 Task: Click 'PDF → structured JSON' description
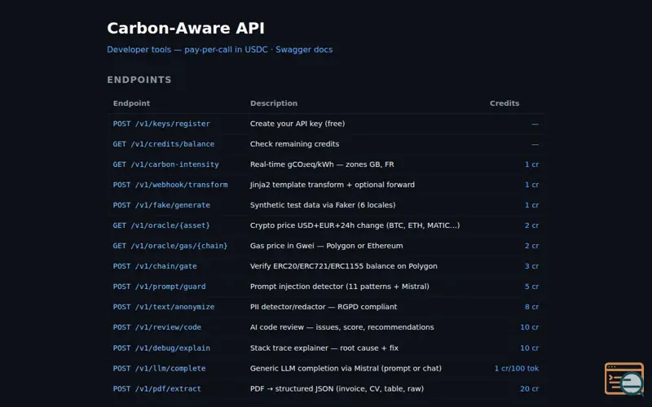337,389
